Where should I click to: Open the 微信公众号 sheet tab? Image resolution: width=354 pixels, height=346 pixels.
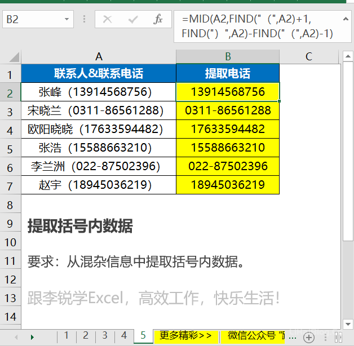[x=260, y=336]
